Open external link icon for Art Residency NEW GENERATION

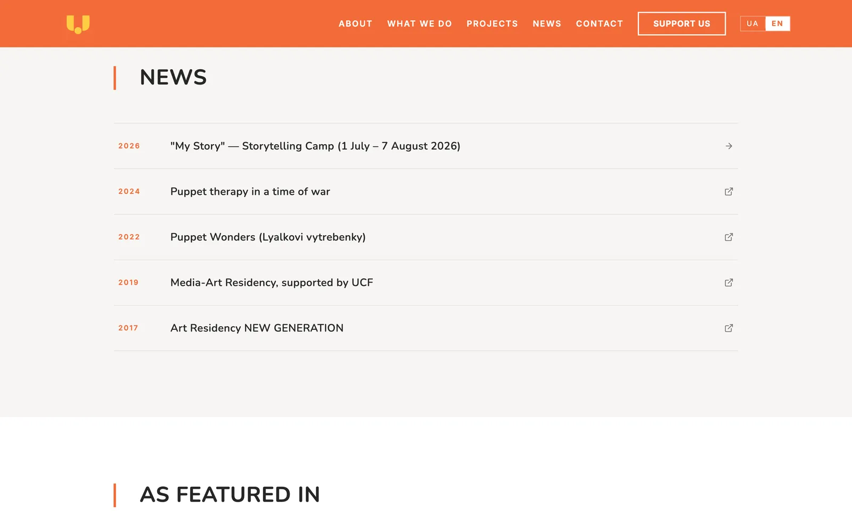coord(728,328)
